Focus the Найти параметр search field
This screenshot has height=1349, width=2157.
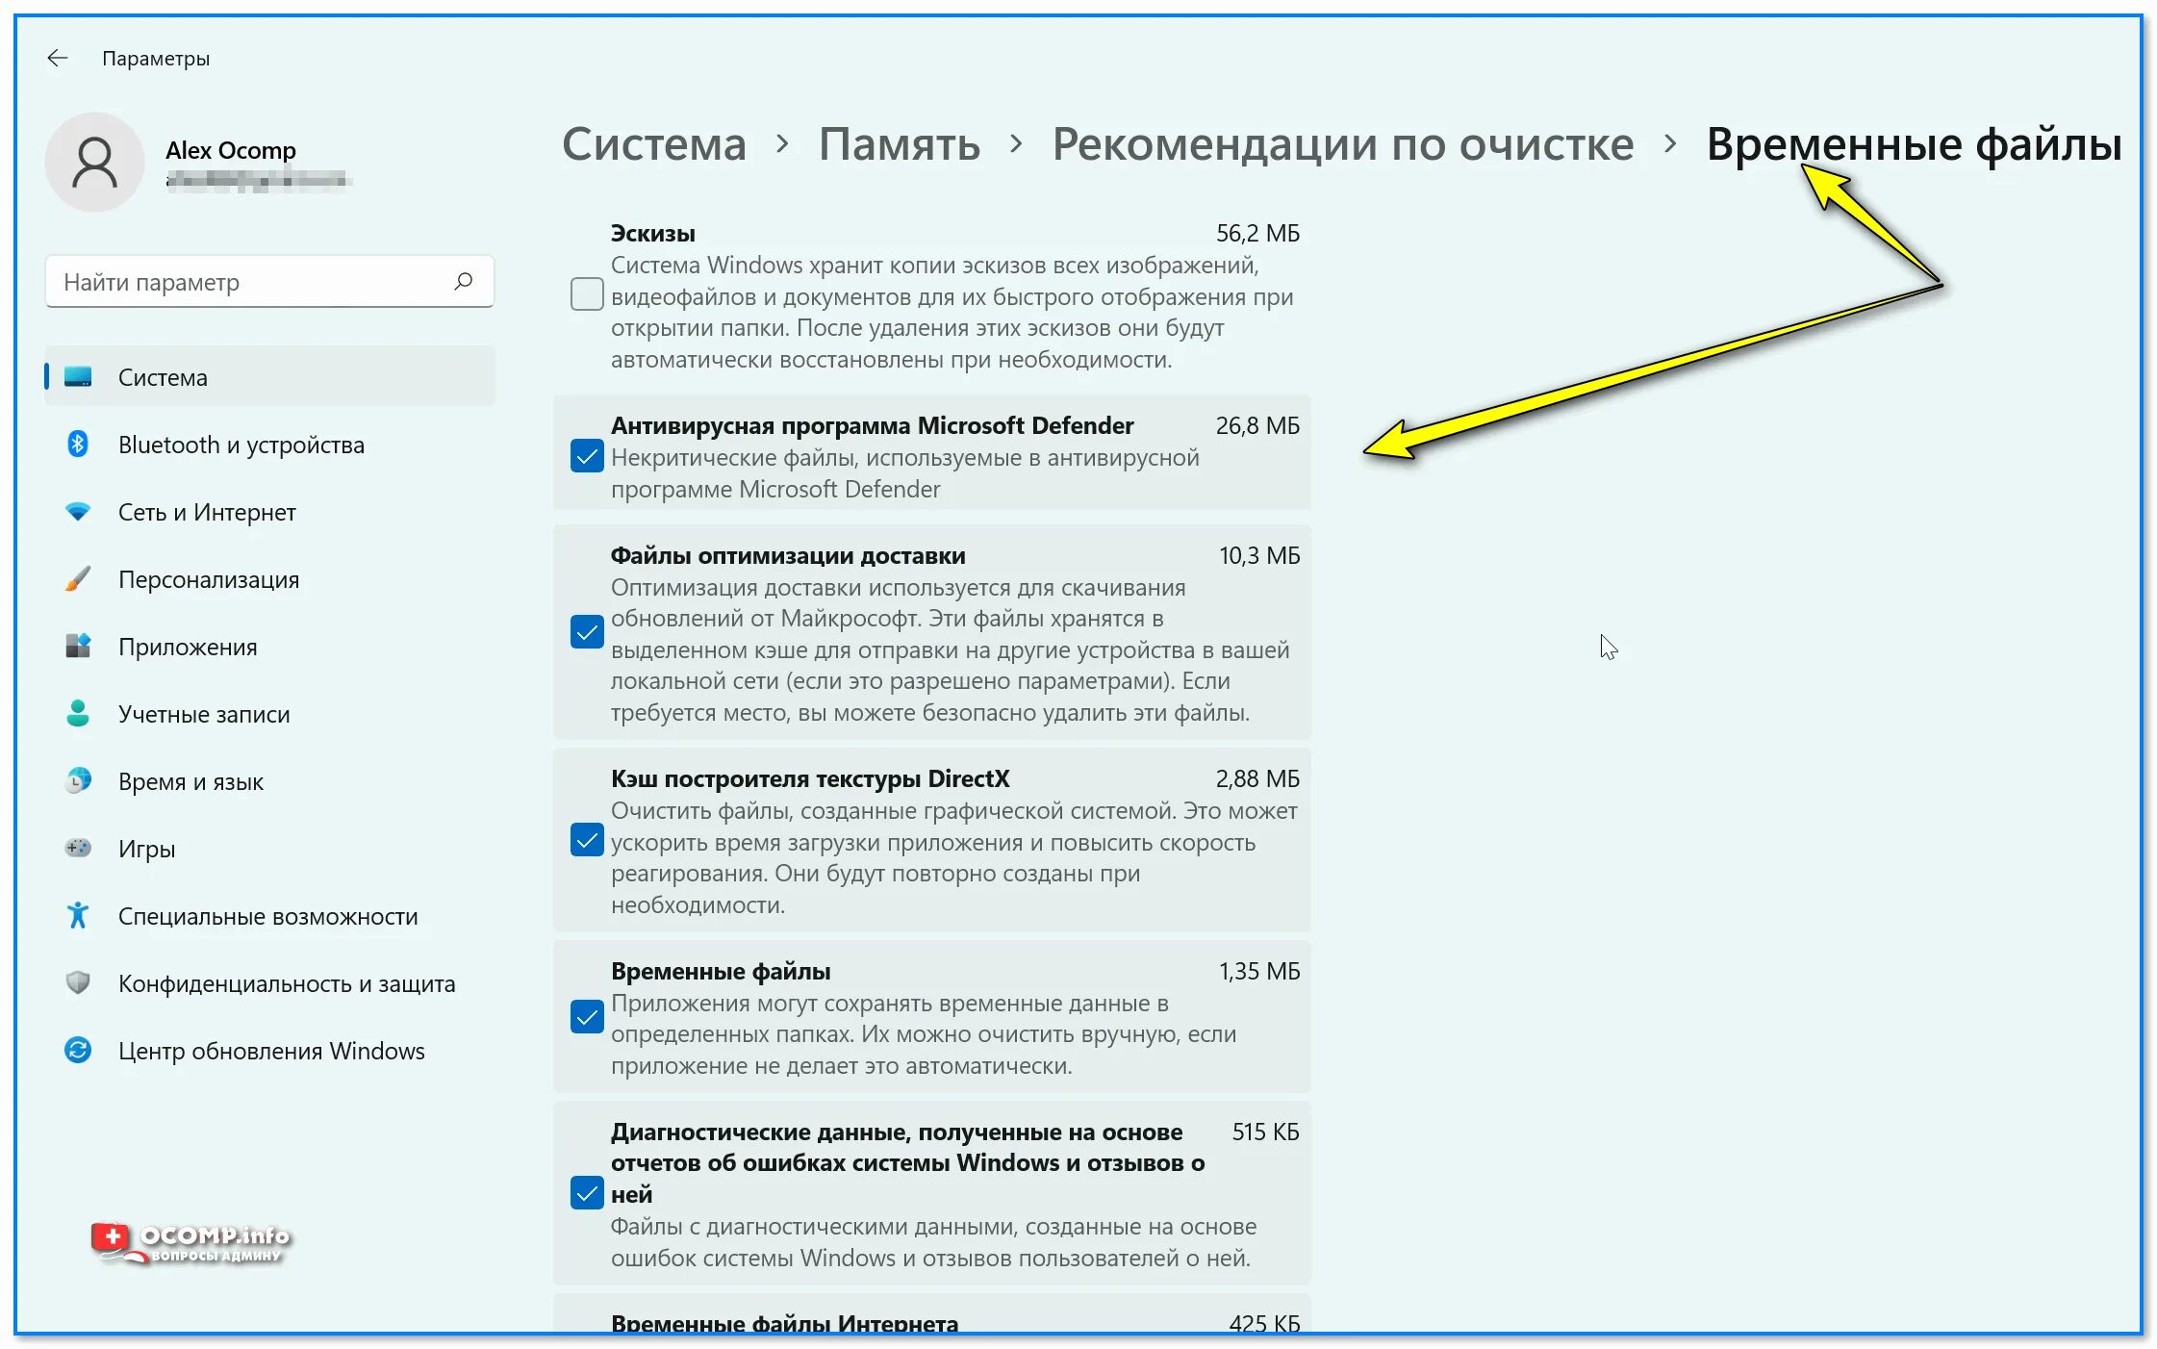(250, 282)
